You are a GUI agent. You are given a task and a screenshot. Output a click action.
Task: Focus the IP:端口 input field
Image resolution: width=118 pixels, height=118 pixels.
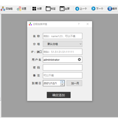click(63, 52)
